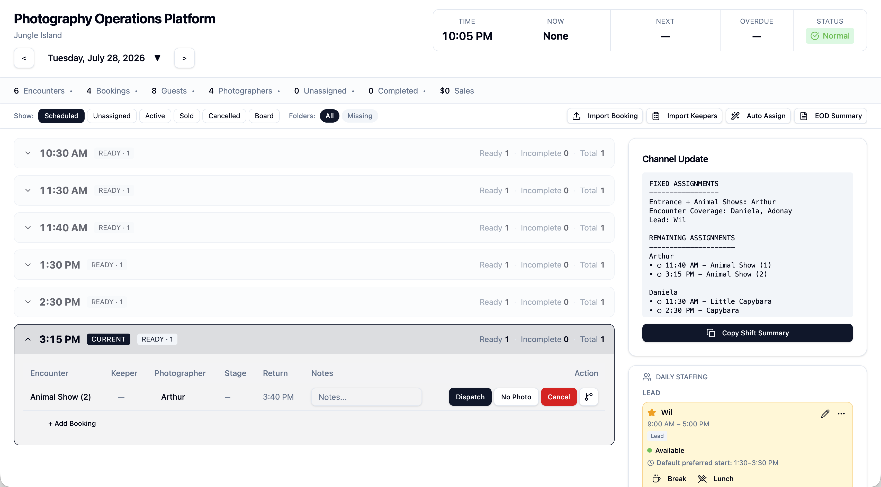Image resolution: width=881 pixels, height=487 pixels.
Task: Click Wil's Available status
Action: pyautogui.click(x=666, y=451)
